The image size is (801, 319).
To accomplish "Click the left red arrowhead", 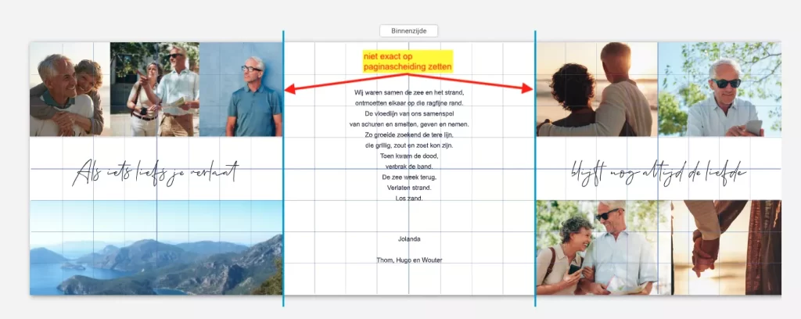I will 289,90.
